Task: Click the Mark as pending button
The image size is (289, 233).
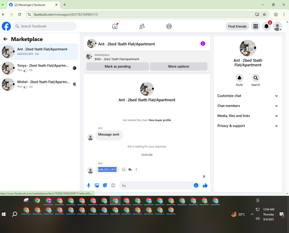Action: [x=117, y=66]
